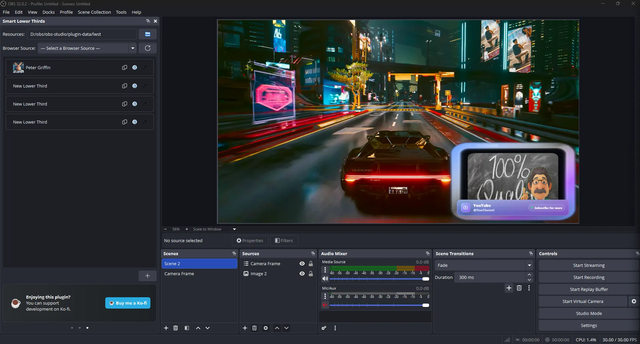The image size is (640, 344).
Task: Open advanced audio properties in Audio Mixer
Action: [x=323, y=328]
